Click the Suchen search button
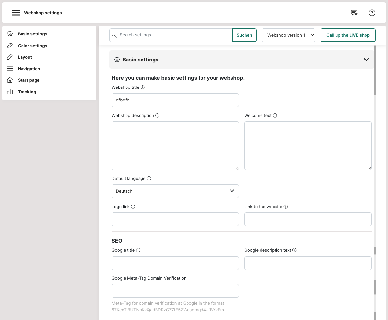The height and width of the screenshot is (320, 388). (x=244, y=35)
